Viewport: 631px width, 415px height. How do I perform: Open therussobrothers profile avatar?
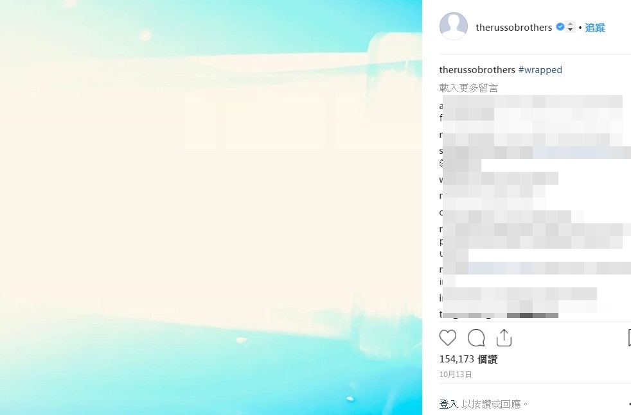(454, 26)
